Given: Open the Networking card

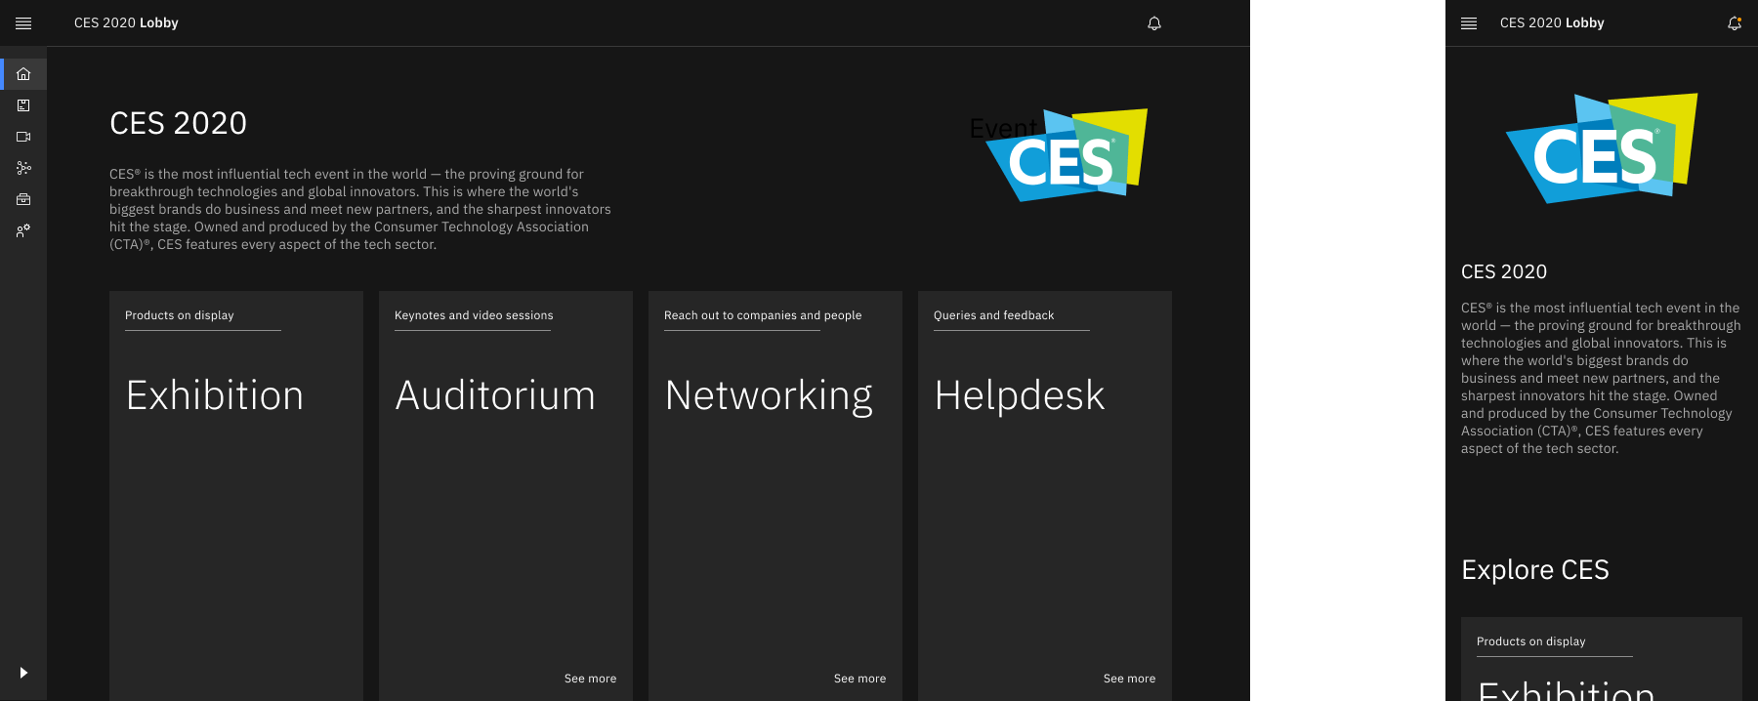Looking at the screenshot, I should [775, 496].
